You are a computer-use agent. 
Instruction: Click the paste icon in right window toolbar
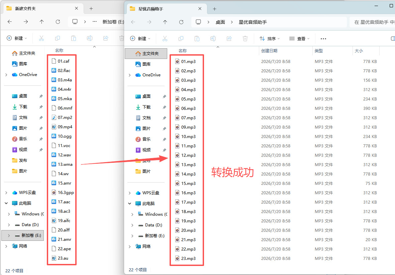pyautogui.click(x=197, y=39)
